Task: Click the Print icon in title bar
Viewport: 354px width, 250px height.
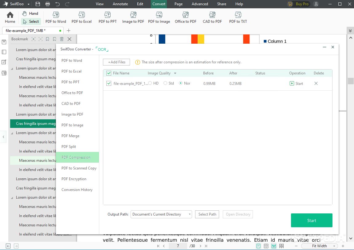Action: (x=48, y=4)
